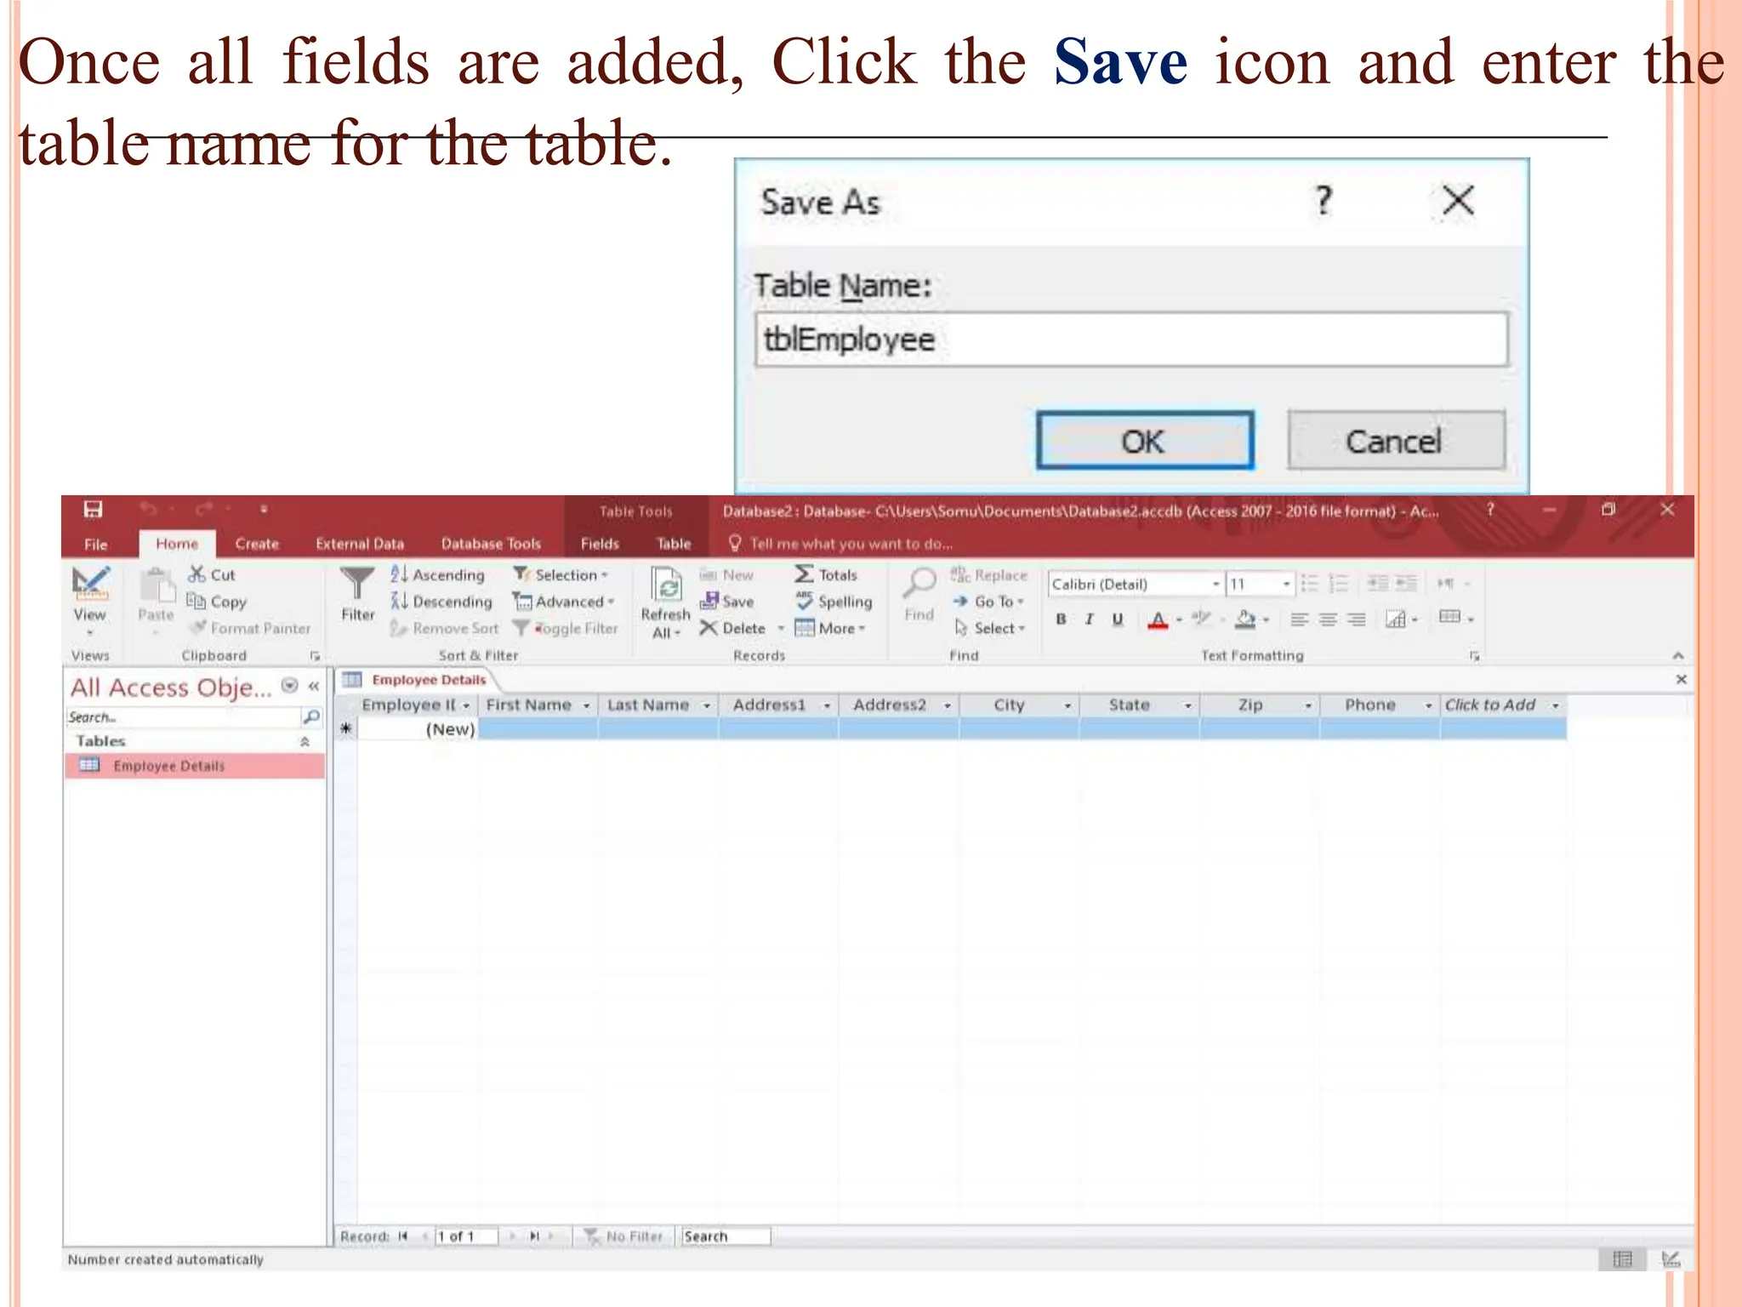Select the Format Painter tool
Viewport: 1742px width, 1307px height.
point(250,628)
